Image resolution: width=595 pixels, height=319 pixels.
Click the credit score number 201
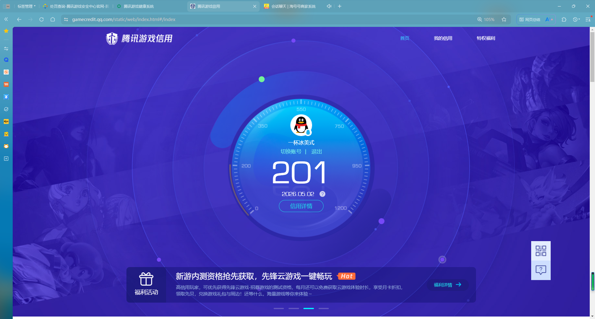(x=299, y=172)
